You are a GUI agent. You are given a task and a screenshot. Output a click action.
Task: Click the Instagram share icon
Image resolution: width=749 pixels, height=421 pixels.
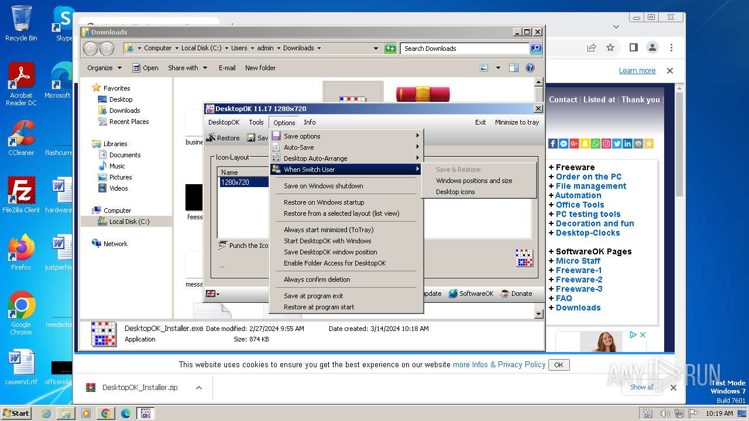pyautogui.click(x=606, y=143)
